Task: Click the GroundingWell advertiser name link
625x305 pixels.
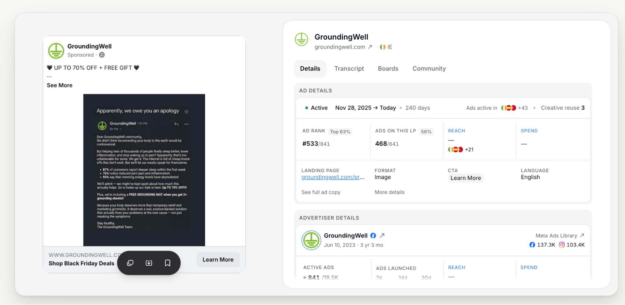Action: pyautogui.click(x=345, y=236)
